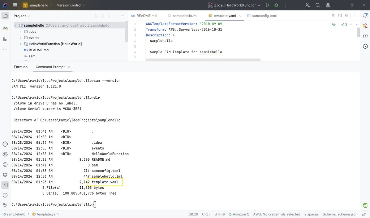Open the Version control dropdown
370x218 pixels.
[x=71, y=5]
